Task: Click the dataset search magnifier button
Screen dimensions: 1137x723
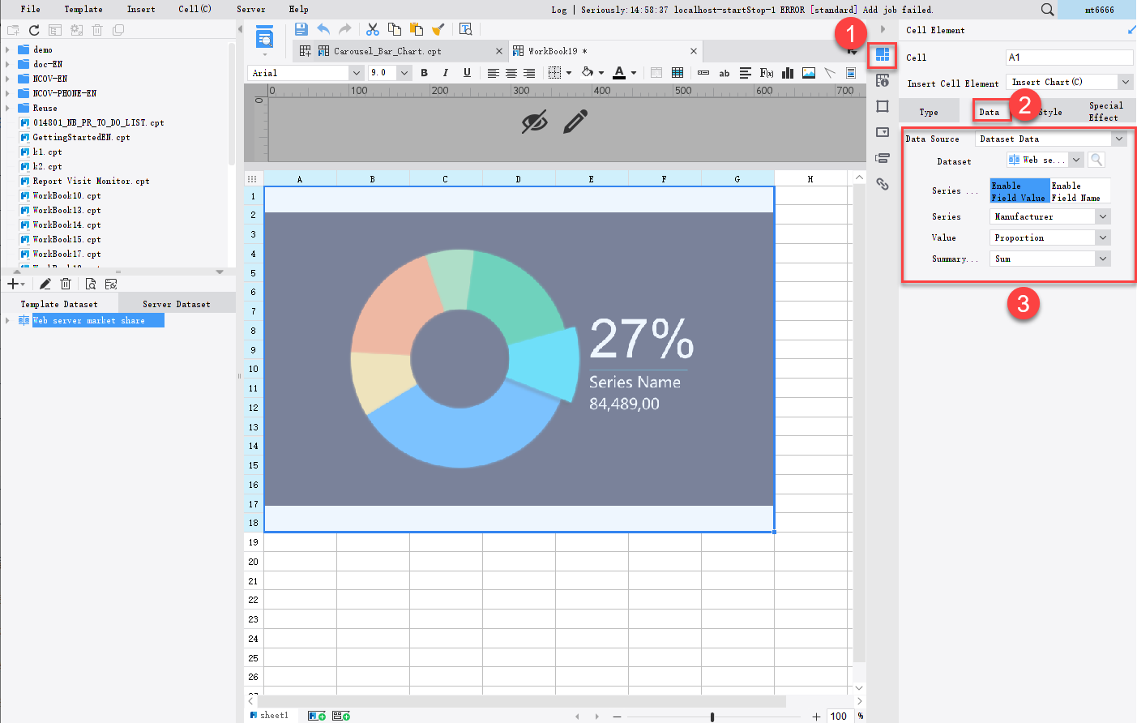Action: tap(1096, 160)
